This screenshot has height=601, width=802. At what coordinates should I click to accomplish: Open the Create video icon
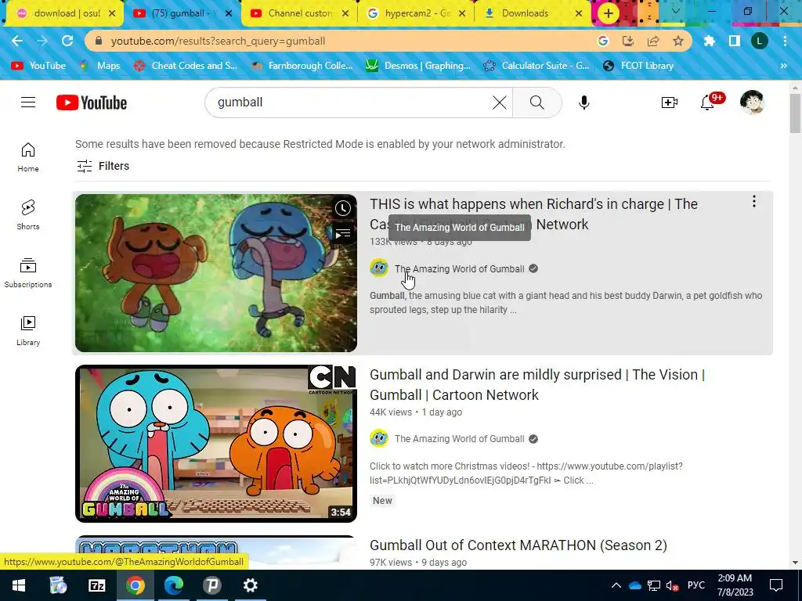click(x=669, y=103)
